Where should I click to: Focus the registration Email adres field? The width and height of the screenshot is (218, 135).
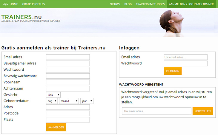(x=68, y=57)
